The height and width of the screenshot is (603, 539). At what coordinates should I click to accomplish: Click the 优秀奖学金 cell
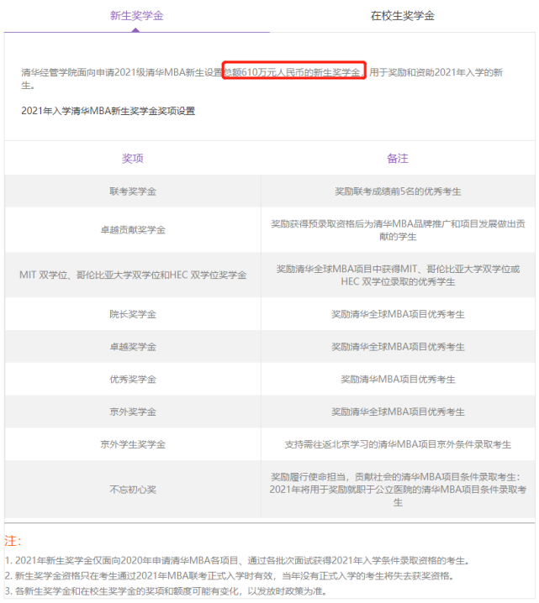pos(133,380)
